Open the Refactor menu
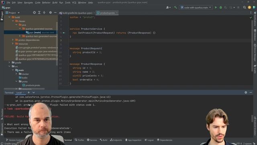Screen dimensions: 257x145 point(46,3)
